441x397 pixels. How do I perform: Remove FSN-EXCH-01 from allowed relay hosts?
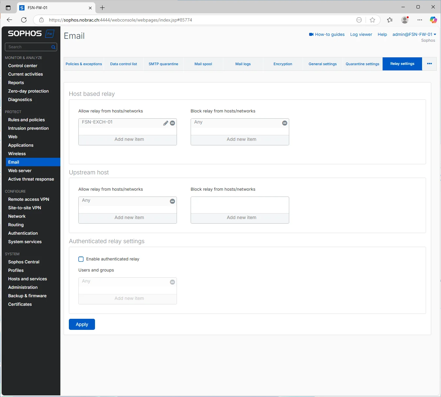(172, 123)
